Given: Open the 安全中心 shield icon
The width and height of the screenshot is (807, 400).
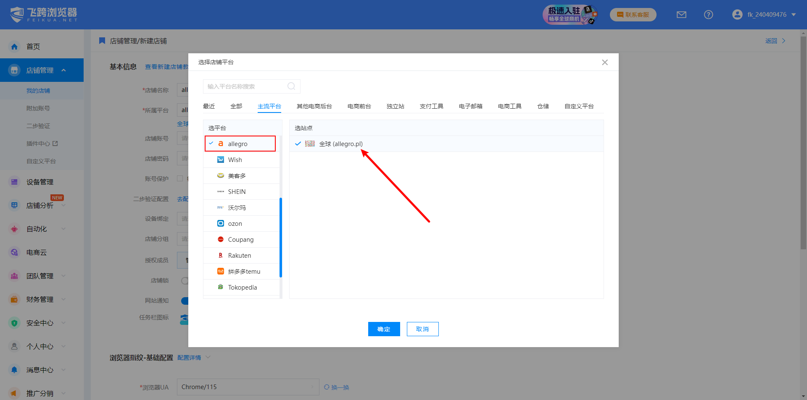Looking at the screenshot, I should pyautogui.click(x=14, y=323).
